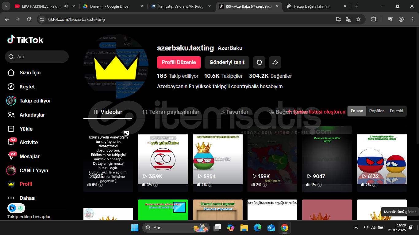Screen dimensions: 419x235
Task: Click Chrome back arrow
Action: [7, 19]
